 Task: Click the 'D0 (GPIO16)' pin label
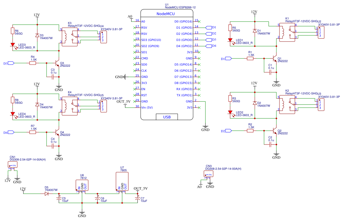pyautogui.click(x=183, y=21)
